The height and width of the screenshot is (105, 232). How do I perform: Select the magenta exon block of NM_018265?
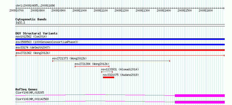(x=200, y=96)
